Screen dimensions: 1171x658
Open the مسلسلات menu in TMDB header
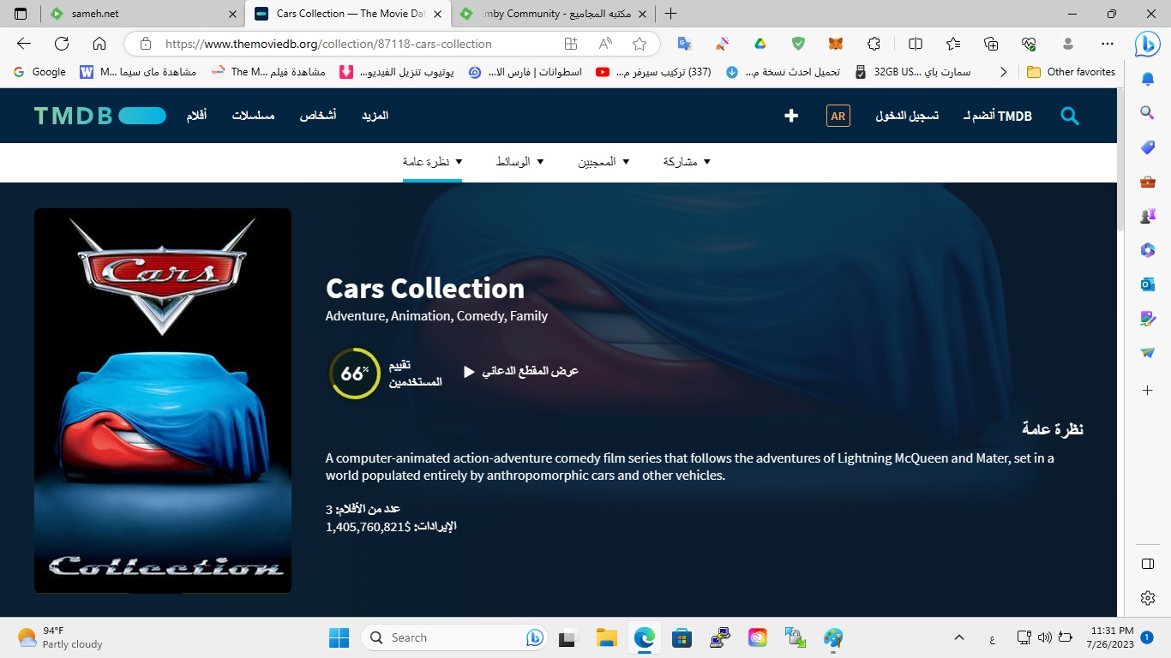coord(253,116)
